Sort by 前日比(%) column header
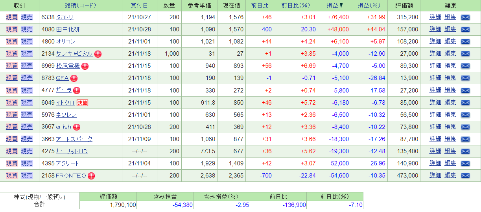The width and height of the screenshot is (481, 212). [296, 5]
